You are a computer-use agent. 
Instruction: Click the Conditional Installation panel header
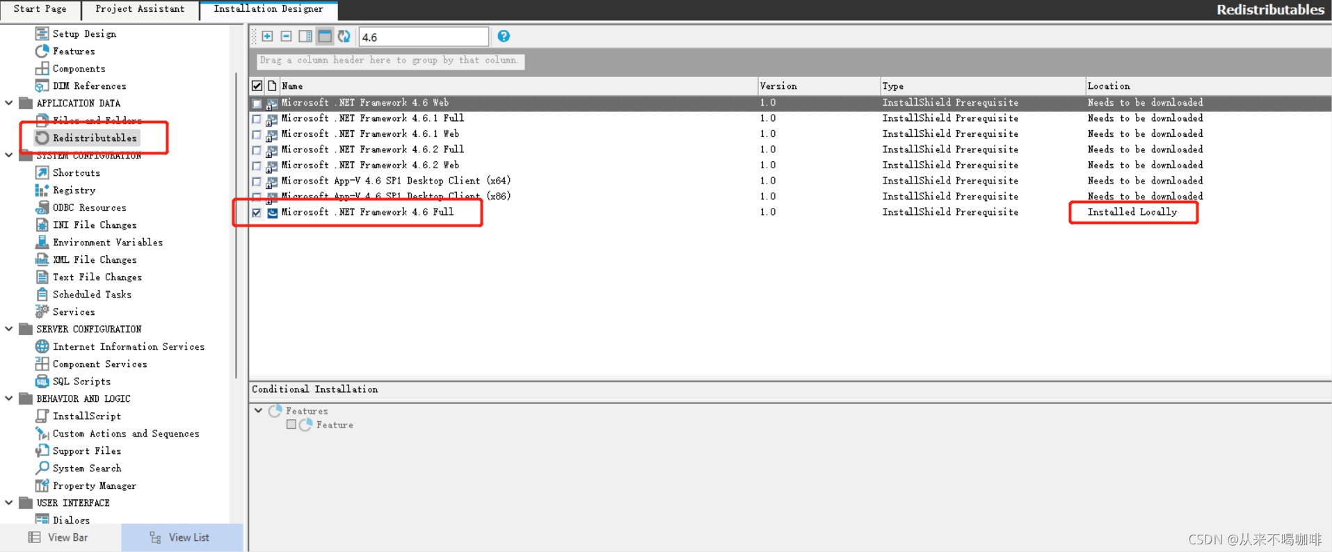[791, 389]
